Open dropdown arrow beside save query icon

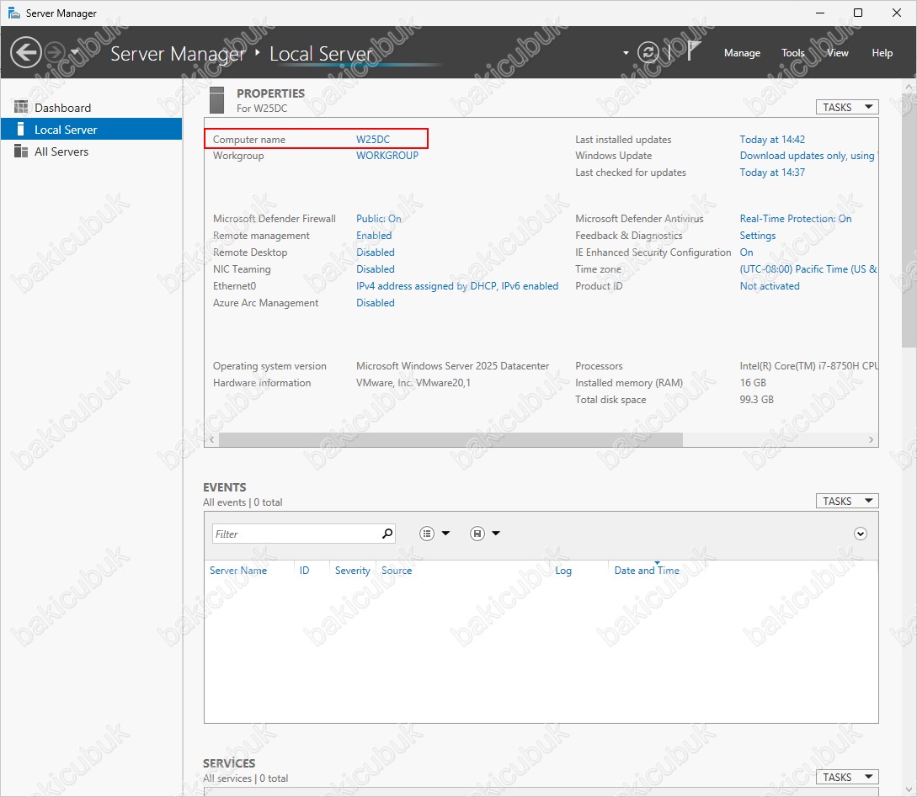pyautogui.click(x=496, y=533)
